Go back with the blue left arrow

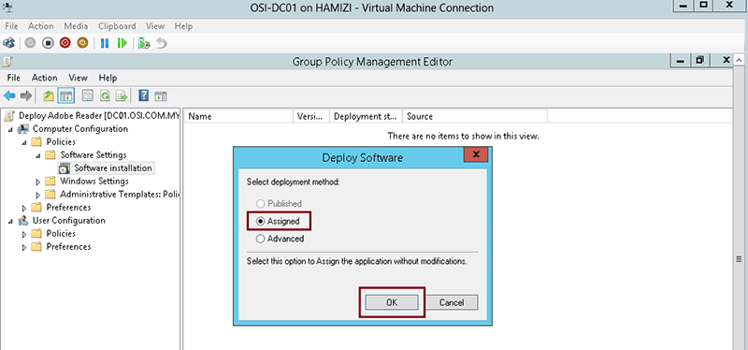pos(9,96)
